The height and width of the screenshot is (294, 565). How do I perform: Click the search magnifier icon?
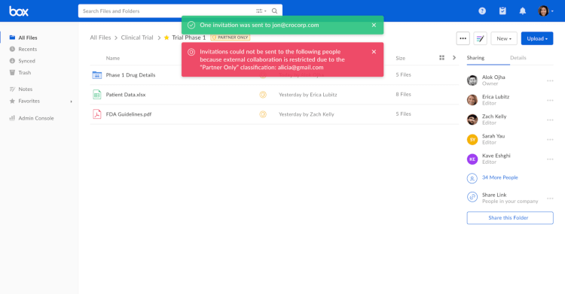point(274,11)
